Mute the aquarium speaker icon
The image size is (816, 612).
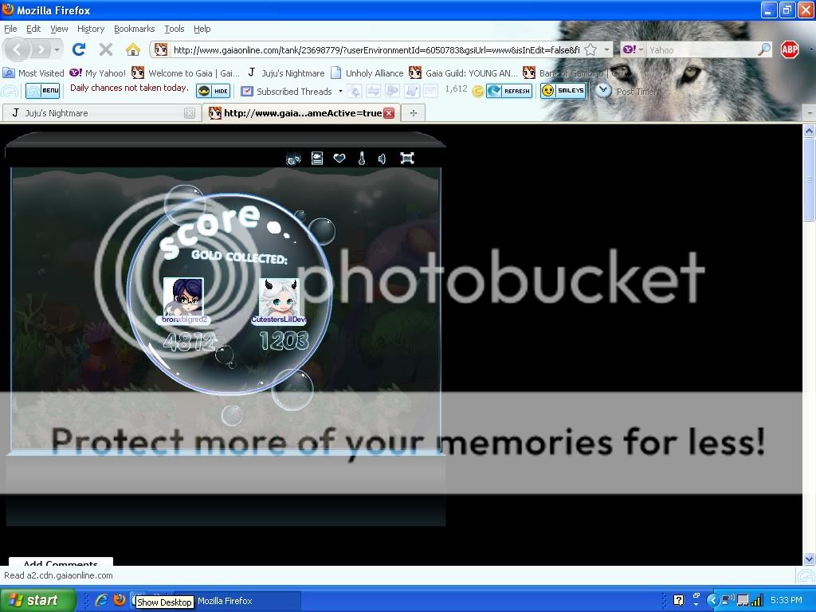point(382,158)
